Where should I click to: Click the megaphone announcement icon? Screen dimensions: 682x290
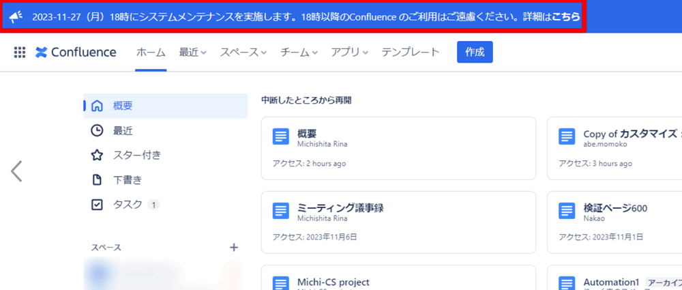(16, 17)
